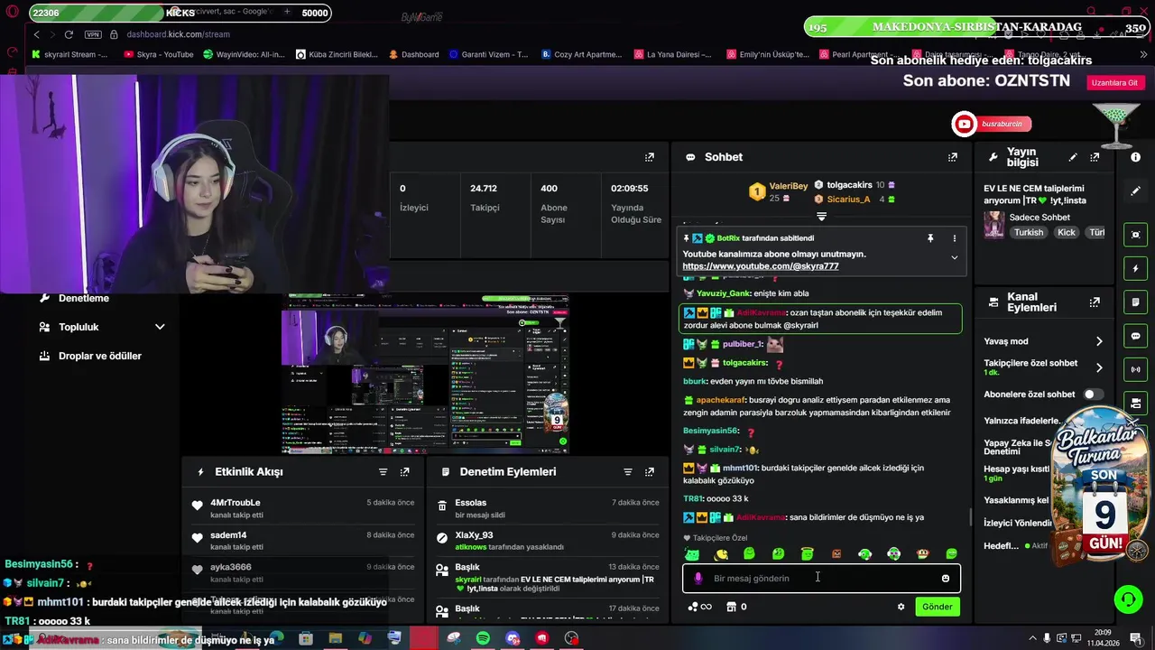The image size is (1155, 650).
Task: Go back with browser back arrow
Action: pyautogui.click(x=37, y=34)
